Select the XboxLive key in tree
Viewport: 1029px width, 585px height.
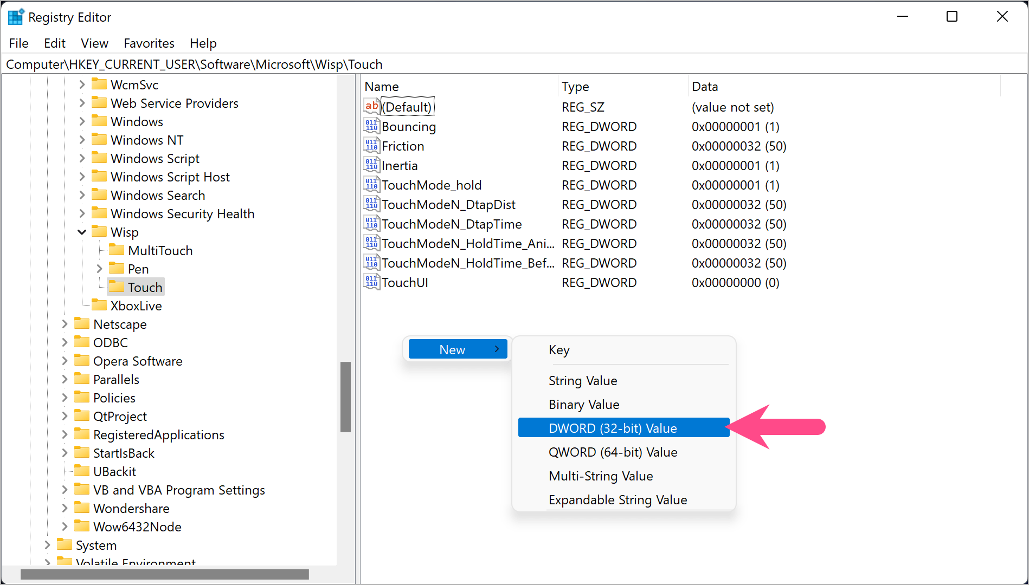(136, 306)
